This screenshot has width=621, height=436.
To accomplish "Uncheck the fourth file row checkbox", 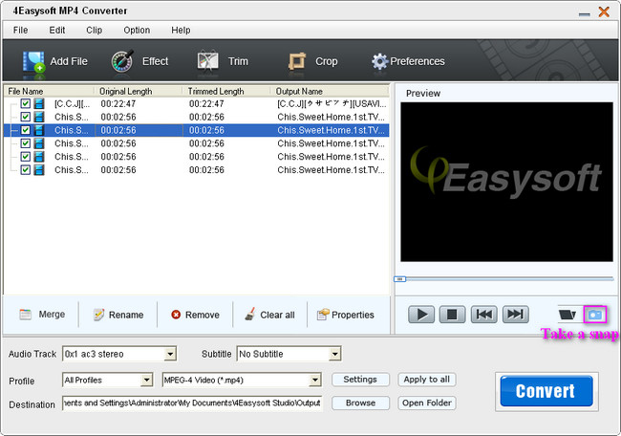I will click(x=26, y=143).
